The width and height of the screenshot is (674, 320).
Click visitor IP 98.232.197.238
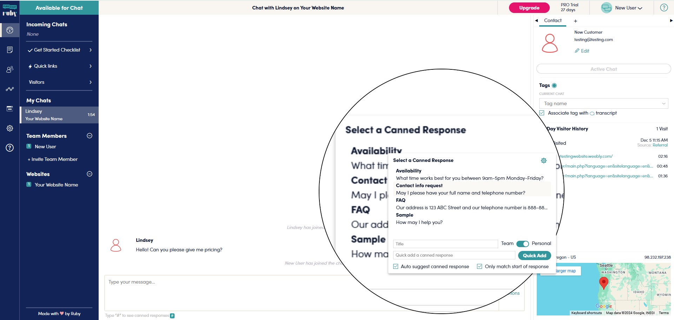(657, 257)
